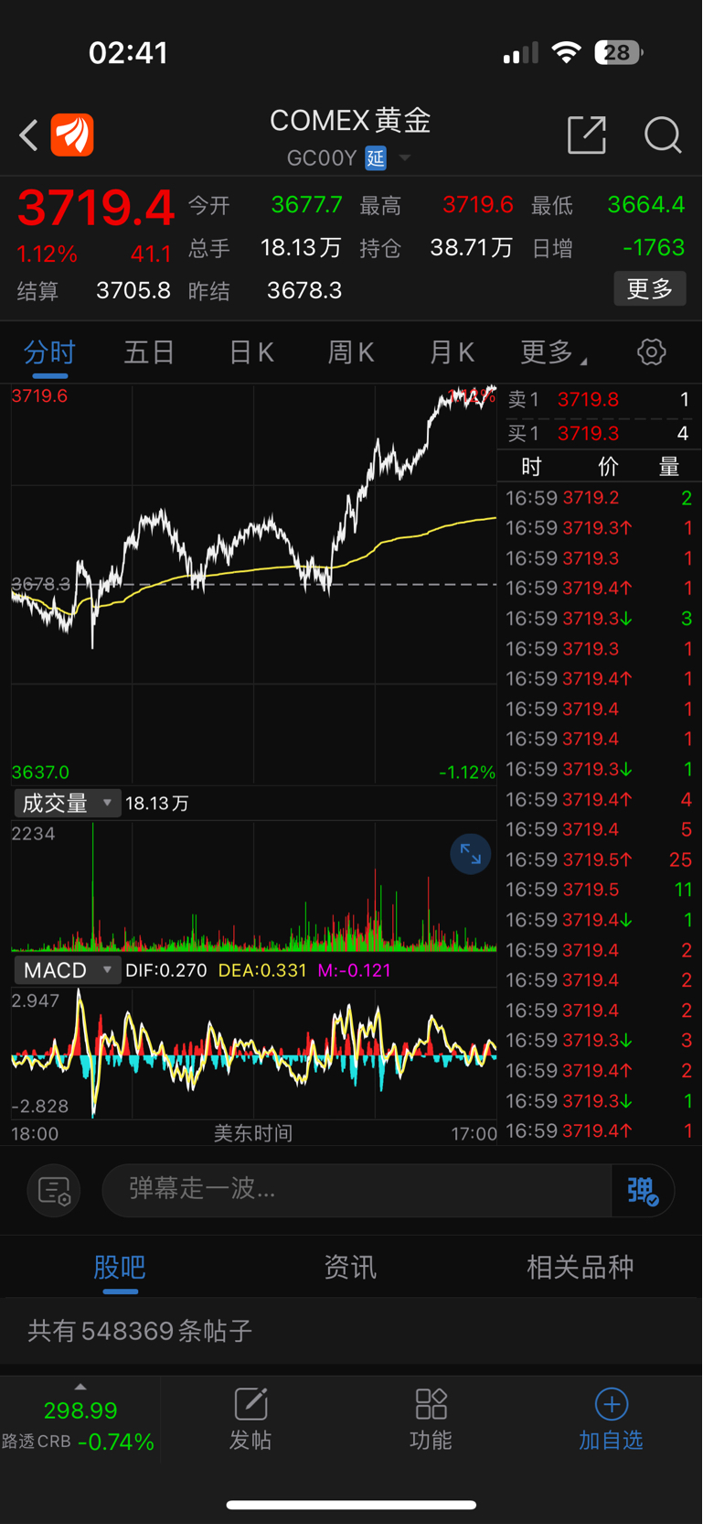703x1524 pixels.
Task: Switch to the 月K chart tab
Action: [x=452, y=352]
